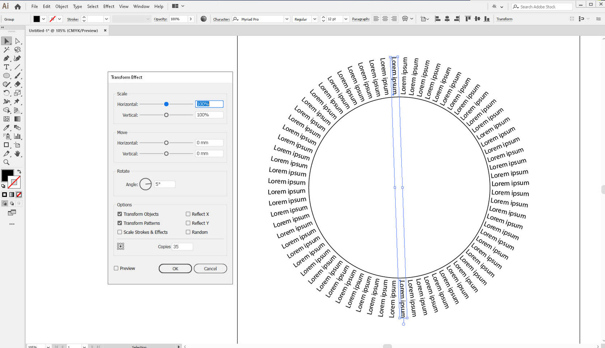Select the Direct Selection tool
Image resolution: width=605 pixels, height=348 pixels.
pyautogui.click(x=17, y=41)
